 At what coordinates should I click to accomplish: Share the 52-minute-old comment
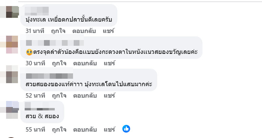110,95
